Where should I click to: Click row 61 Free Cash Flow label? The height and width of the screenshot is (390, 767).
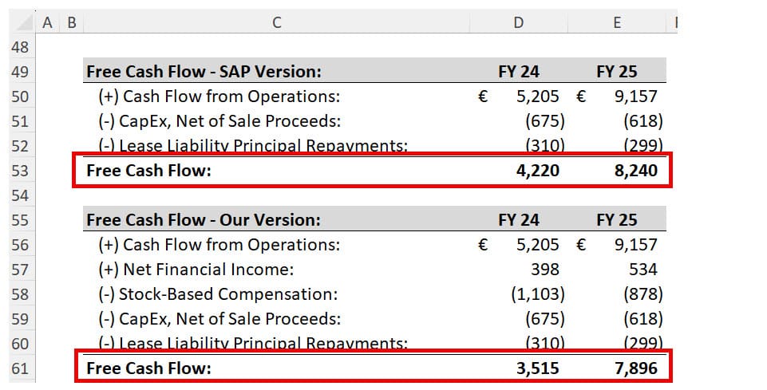tap(148, 368)
